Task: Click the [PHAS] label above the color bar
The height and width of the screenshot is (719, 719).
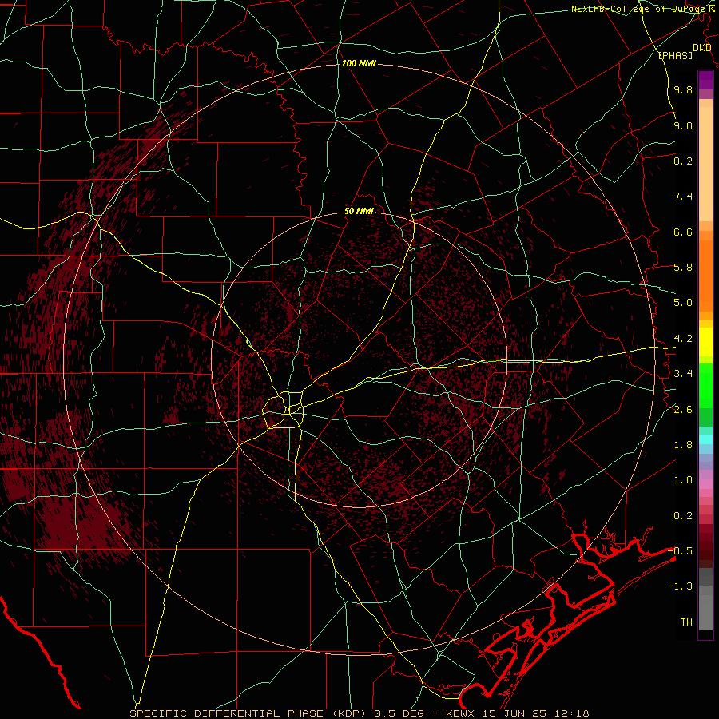Action: pyautogui.click(x=675, y=55)
